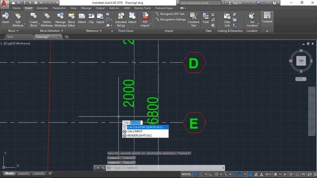This screenshot has width=317, height=178.
Task: Open the Quick Access toolbar customize arrow
Action: [x=57, y=3]
